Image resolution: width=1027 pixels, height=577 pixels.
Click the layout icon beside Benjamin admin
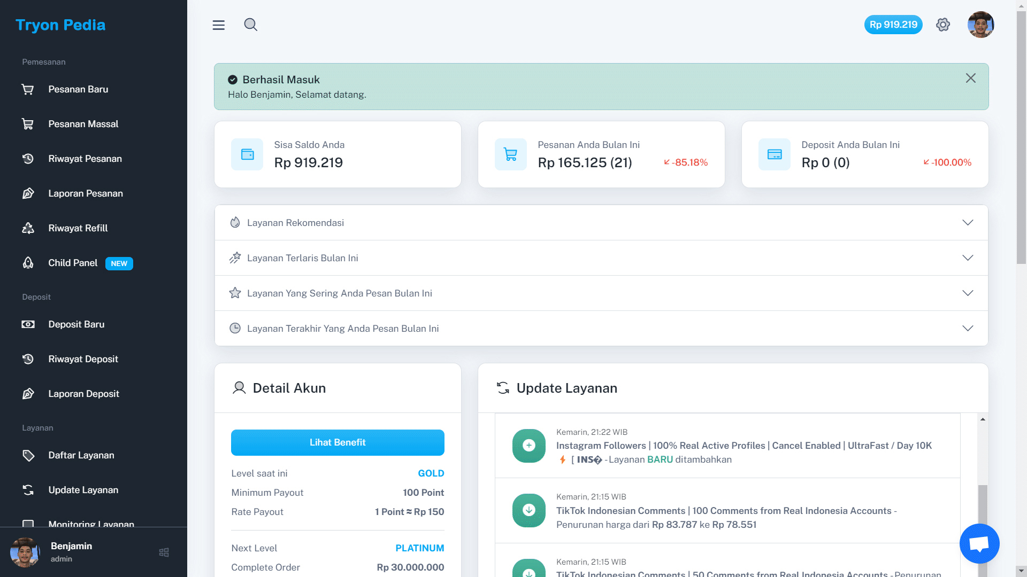pyautogui.click(x=164, y=552)
